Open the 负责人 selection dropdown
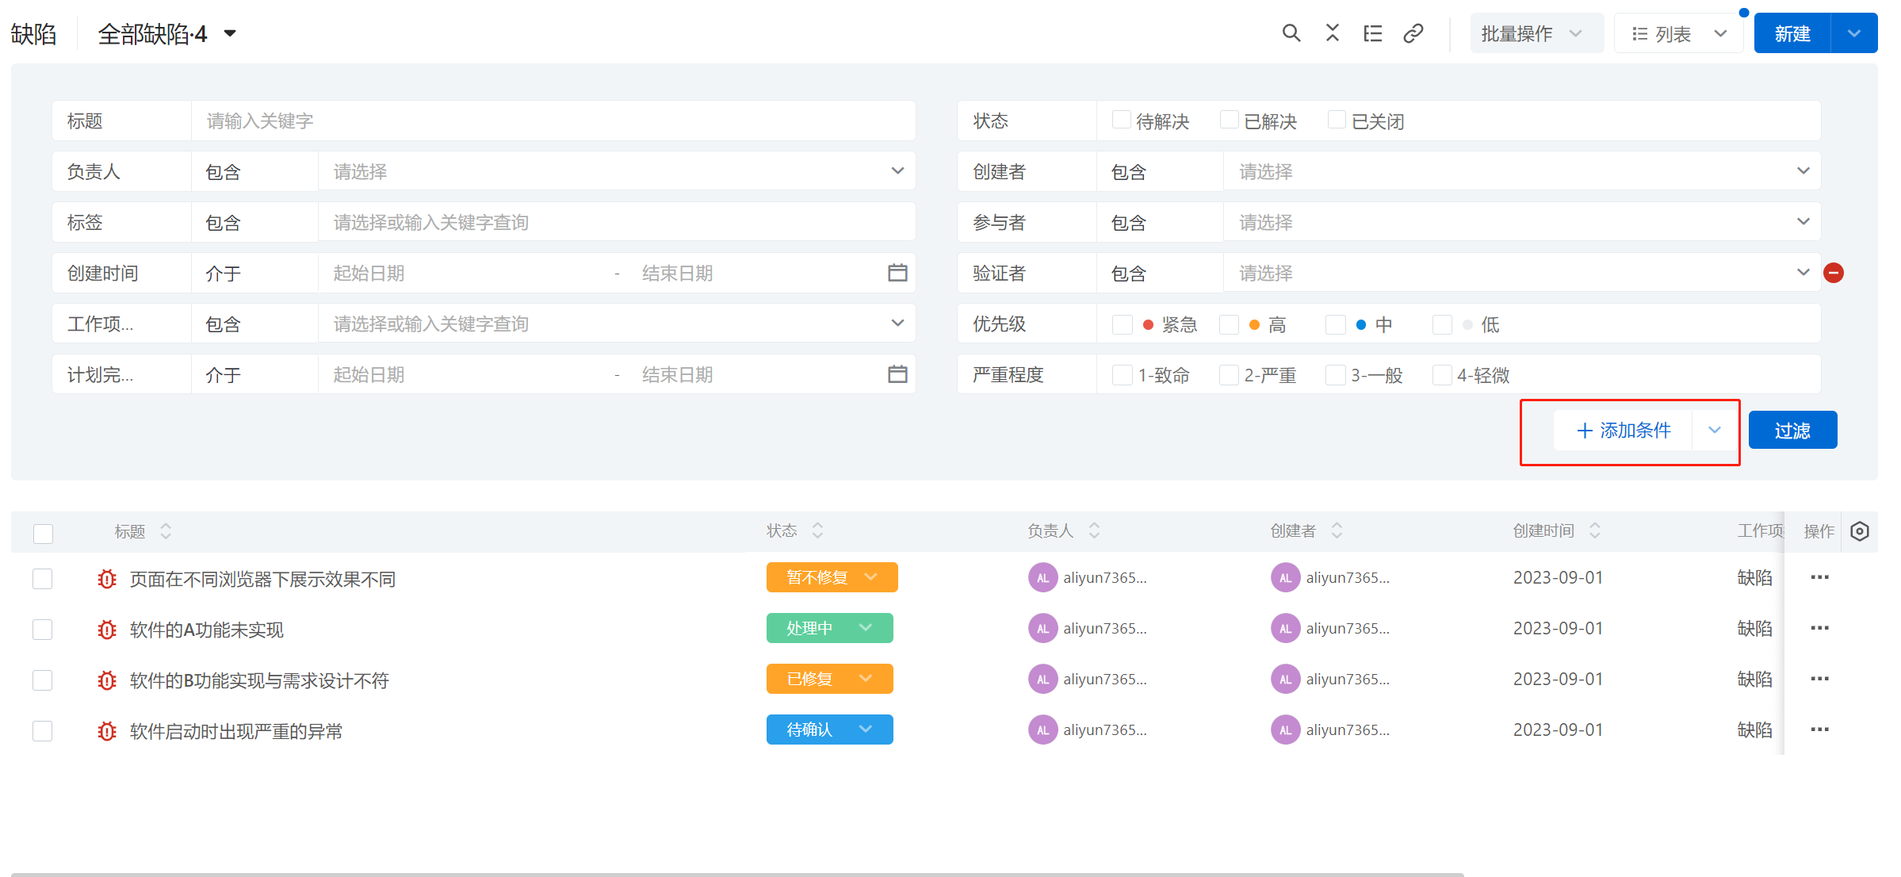The height and width of the screenshot is (877, 1901). 616,171
